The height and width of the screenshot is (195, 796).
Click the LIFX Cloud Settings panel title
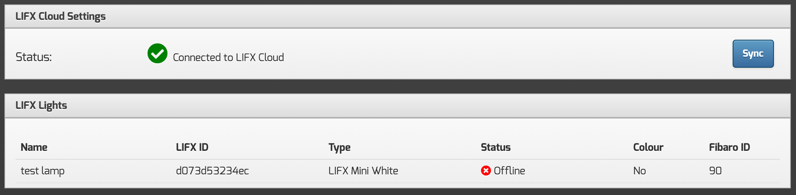60,17
